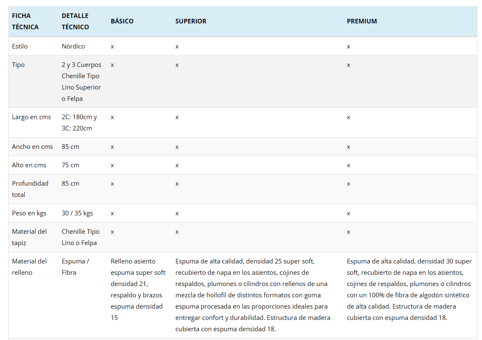482x340 pixels.
Task: Select the SUPERIOR column header
Action: [x=191, y=21]
